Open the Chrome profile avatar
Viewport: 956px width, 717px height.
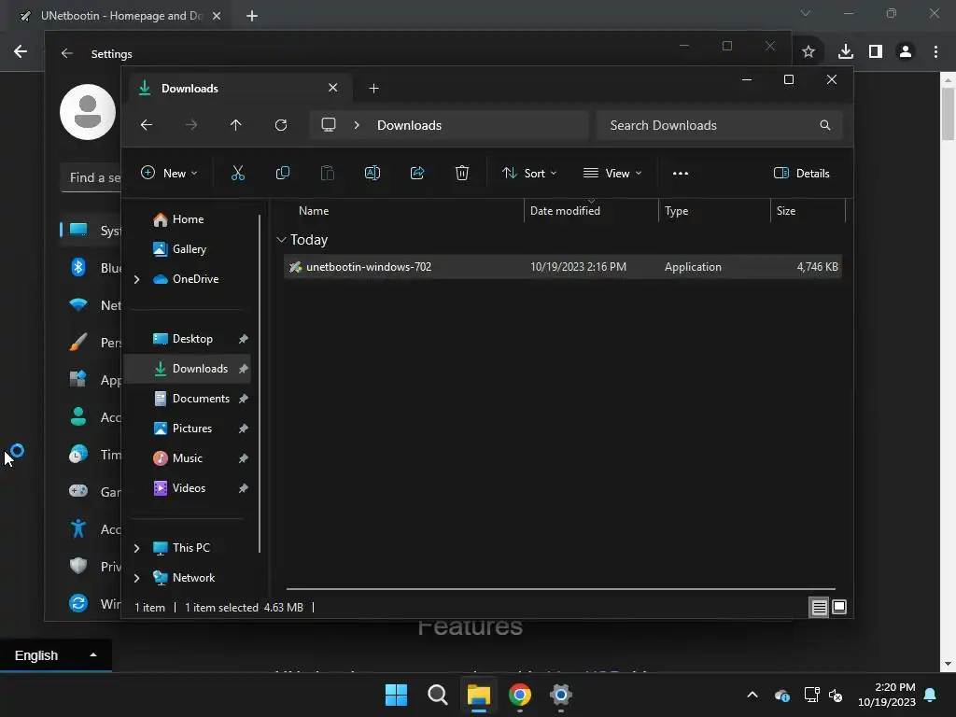coord(906,52)
